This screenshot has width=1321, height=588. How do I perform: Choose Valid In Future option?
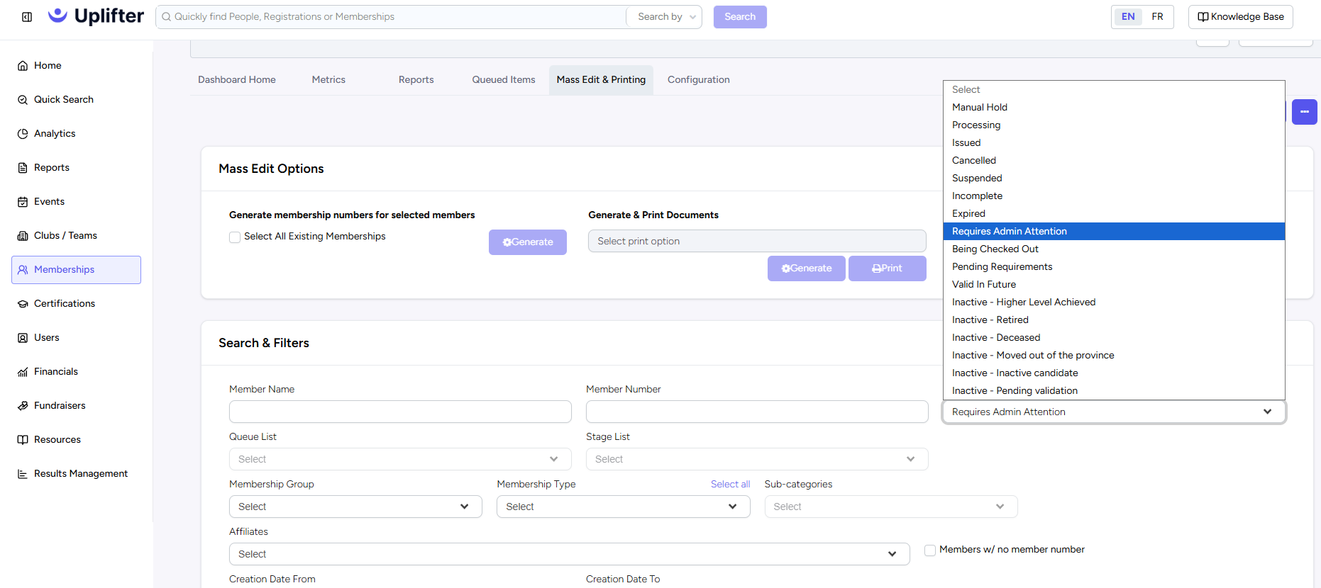[1114, 284]
